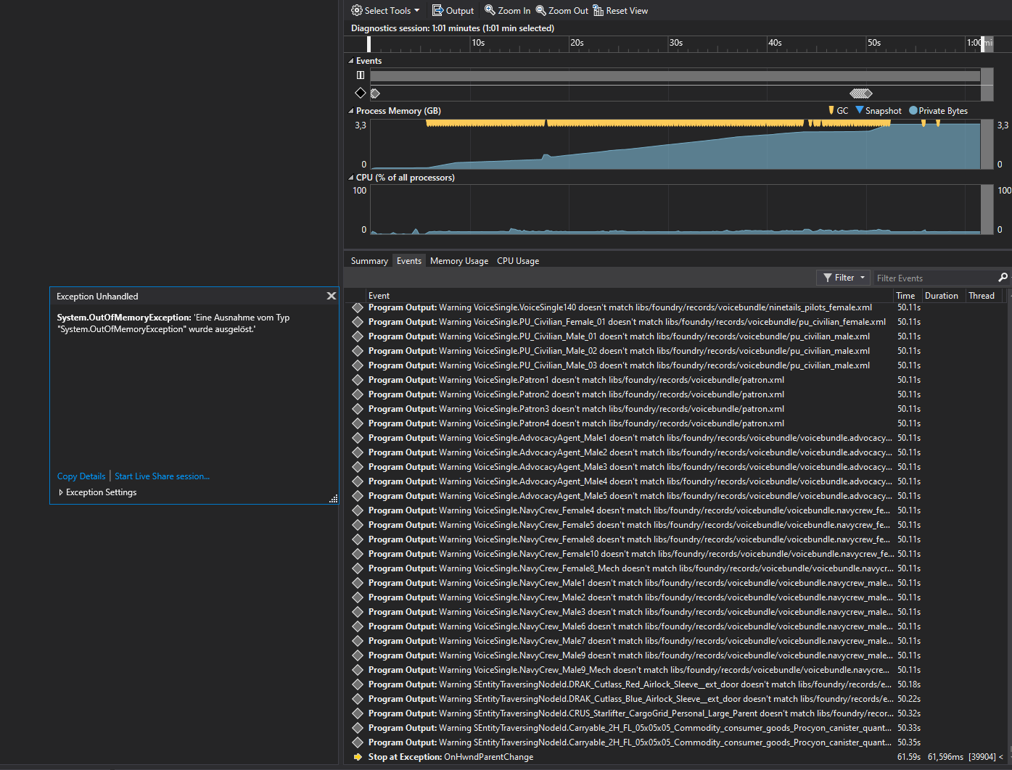Click diamond icon of Patron2 event
The height and width of the screenshot is (770, 1012).
point(358,394)
